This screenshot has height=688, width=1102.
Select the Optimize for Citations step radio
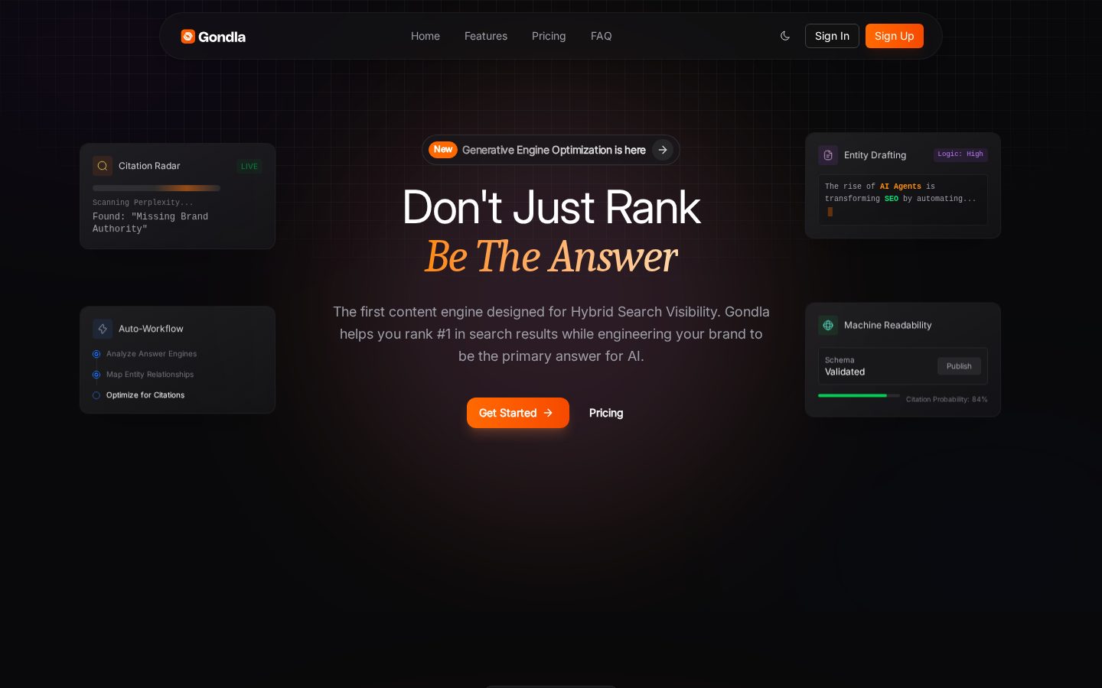[x=96, y=395]
